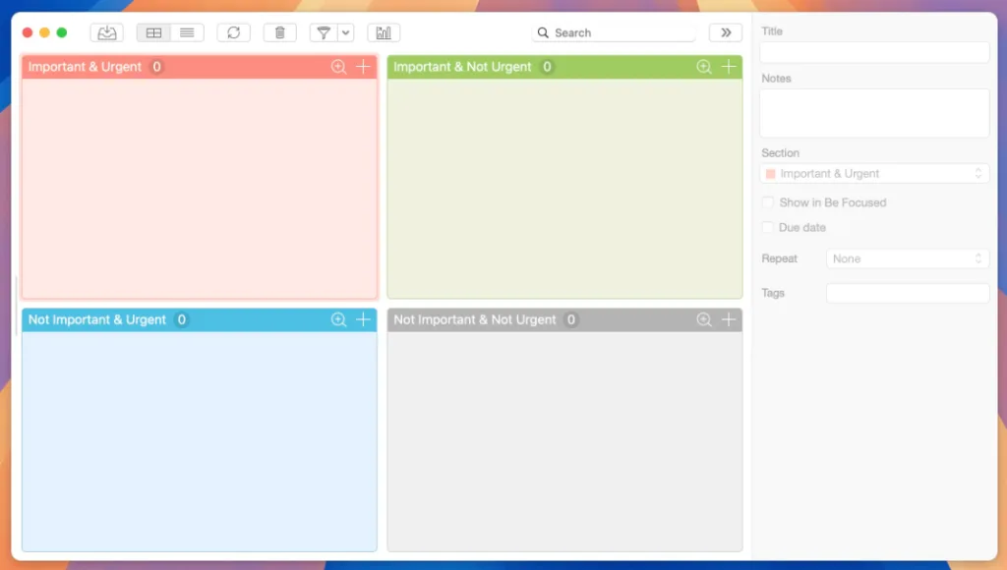Screen dimensions: 1007x570
Task: Open the Repeat dropdown
Action: click(907, 258)
